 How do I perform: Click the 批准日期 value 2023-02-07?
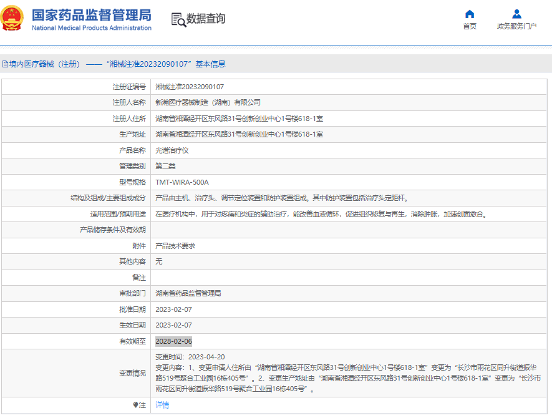point(173,309)
